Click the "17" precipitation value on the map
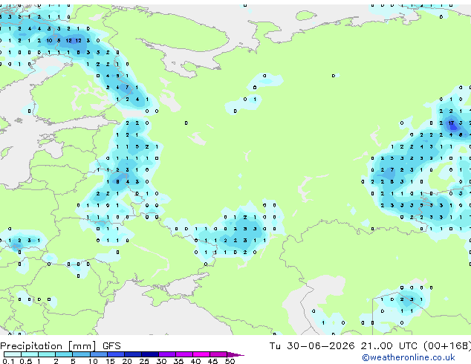The image size is (471, 364). pos(451,123)
